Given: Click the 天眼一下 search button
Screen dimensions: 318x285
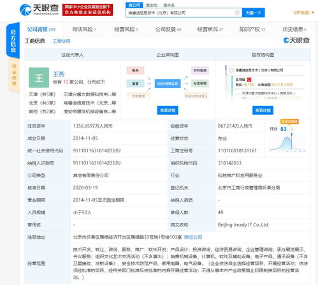Looking at the screenshot, I should (x=253, y=13).
